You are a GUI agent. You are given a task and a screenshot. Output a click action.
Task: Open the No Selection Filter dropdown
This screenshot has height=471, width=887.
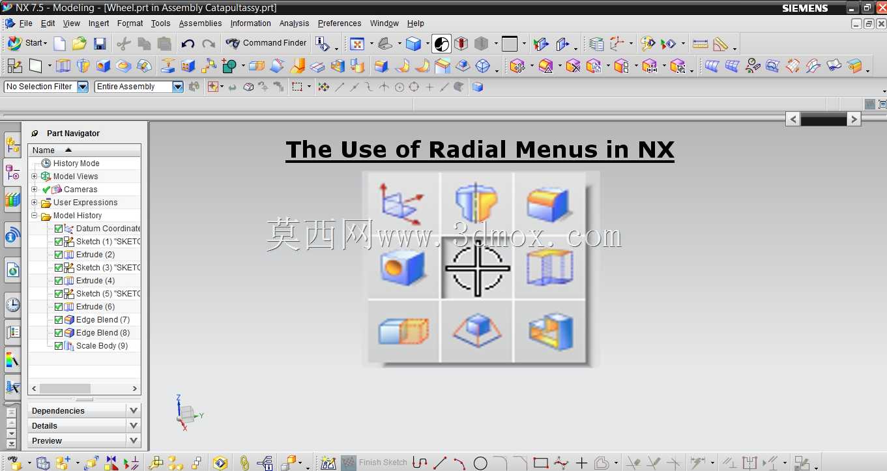click(x=83, y=87)
